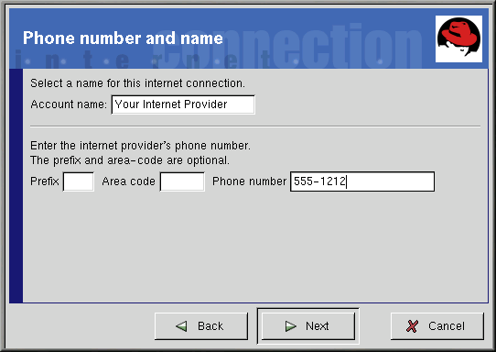Focus the Account name text field

183,104
